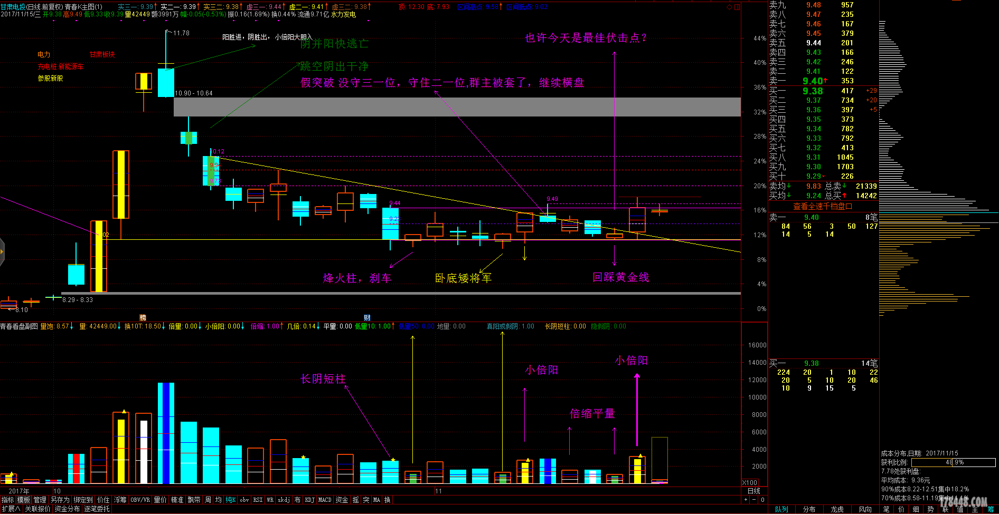Select the 筹 chip distribution tab
This screenshot has height=515, width=999.
991,509
